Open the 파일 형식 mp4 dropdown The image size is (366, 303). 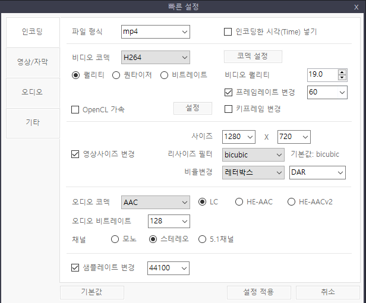(x=156, y=31)
